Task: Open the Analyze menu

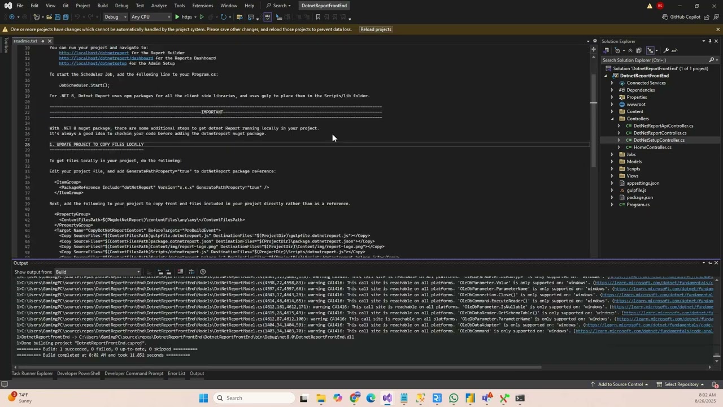Action: 159,6
